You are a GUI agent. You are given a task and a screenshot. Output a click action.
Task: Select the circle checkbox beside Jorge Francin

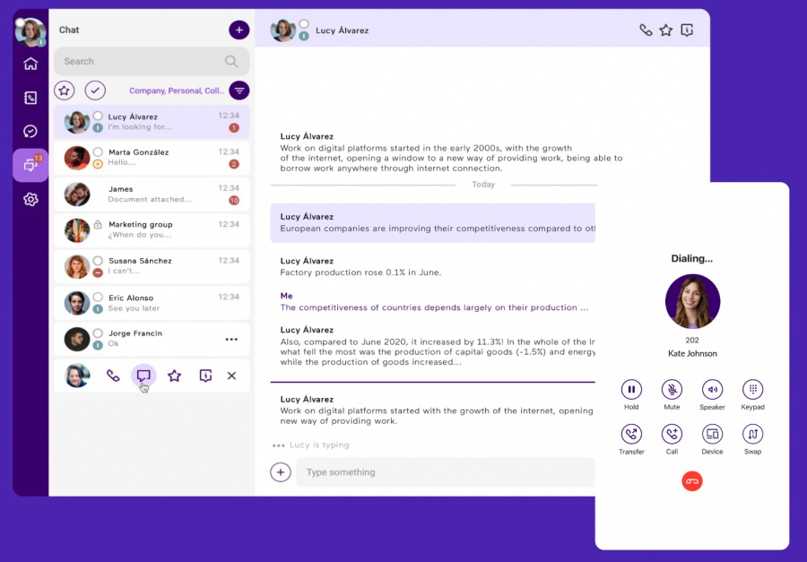pyautogui.click(x=98, y=333)
